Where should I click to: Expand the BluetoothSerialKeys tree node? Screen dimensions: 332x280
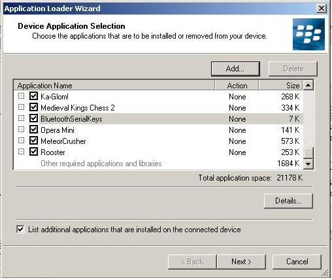coord(21,118)
